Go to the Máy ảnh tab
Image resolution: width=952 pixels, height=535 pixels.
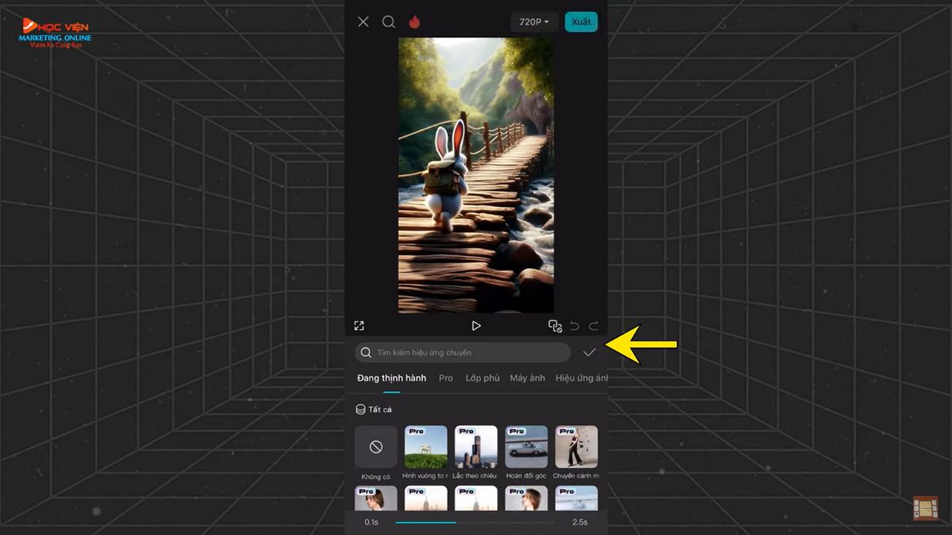528,378
